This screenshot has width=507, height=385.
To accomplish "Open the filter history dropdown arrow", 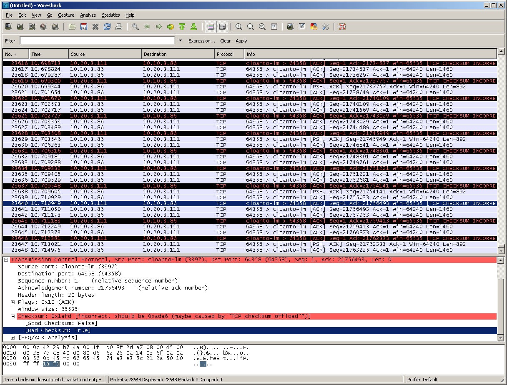I will click(180, 41).
